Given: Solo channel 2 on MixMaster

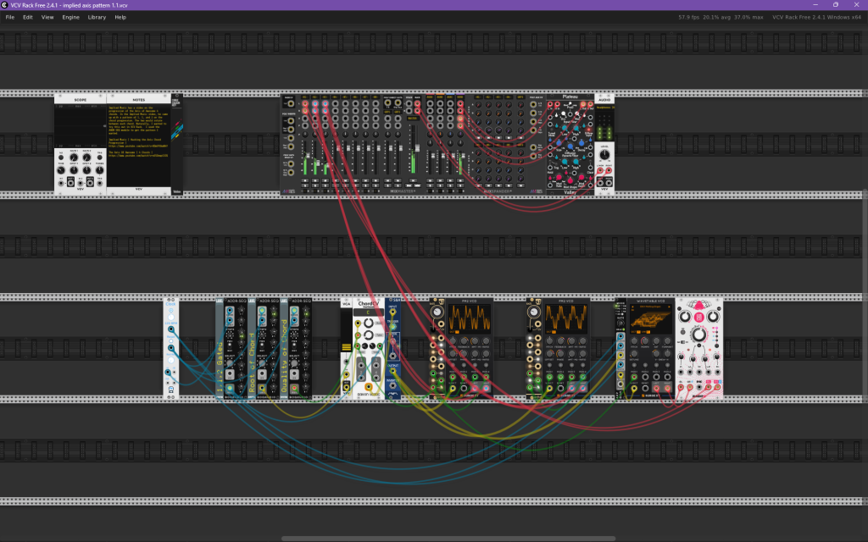Looking at the screenshot, I should [x=315, y=185].
